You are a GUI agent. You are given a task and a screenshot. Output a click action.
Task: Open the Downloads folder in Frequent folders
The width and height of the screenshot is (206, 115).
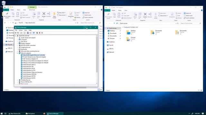coord(156,32)
